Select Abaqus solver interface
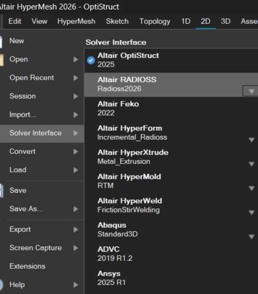Image resolution: width=258 pixels, height=294 pixels. [171, 230]
